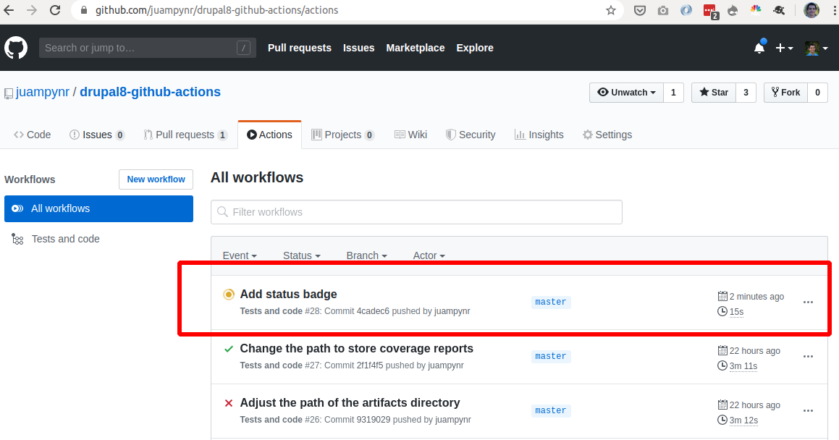Switch to the Wiki tab
The height and width of the screenshot is (440, 839).
pyautogui.click(x=410, y=135)
